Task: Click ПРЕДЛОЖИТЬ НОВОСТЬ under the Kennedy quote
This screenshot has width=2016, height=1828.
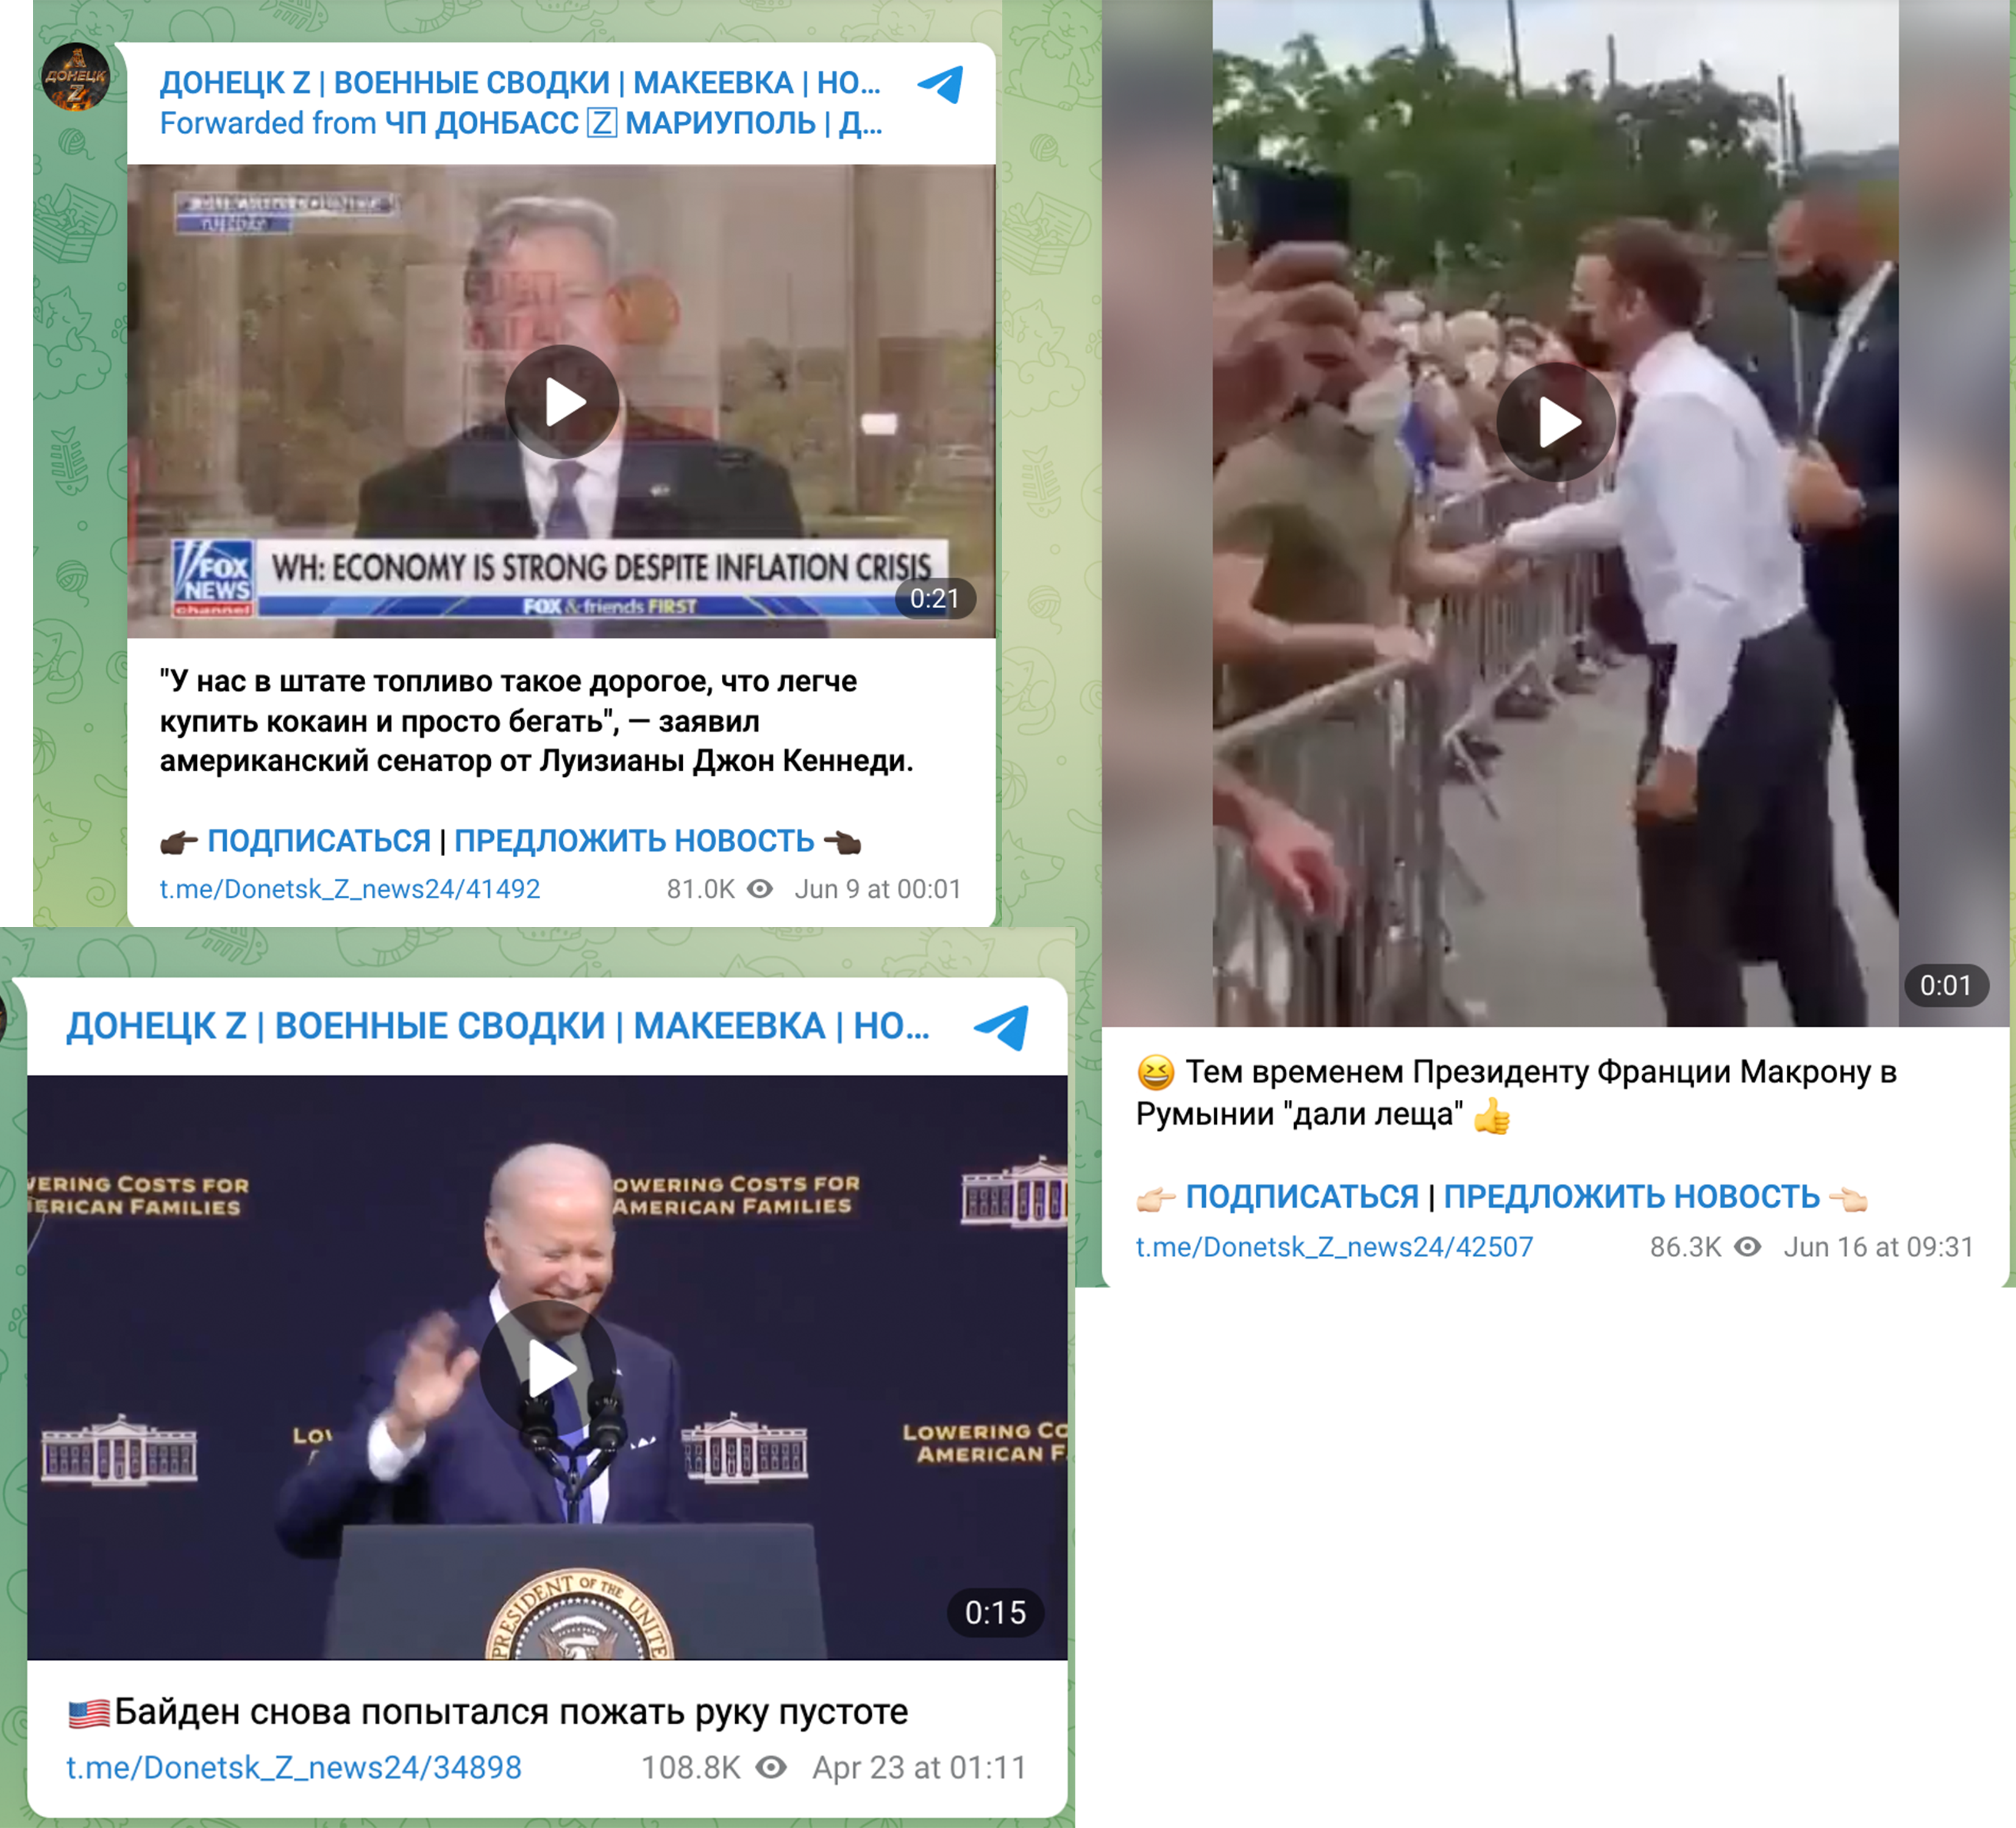Action: 634,840
